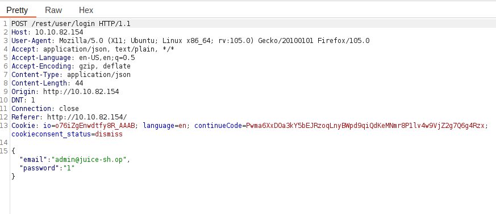Open the Raw view tab
The width and height of the screenshot is (496, 214).
tap(53, 10)
